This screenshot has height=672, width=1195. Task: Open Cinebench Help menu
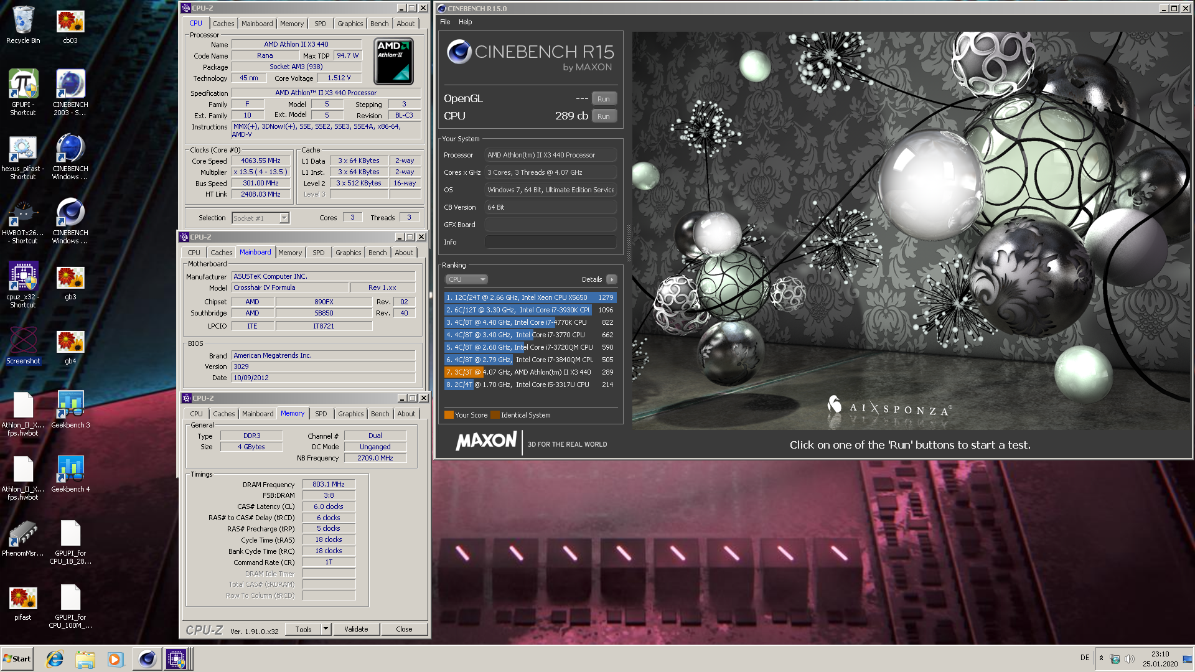[x=466, y=22]
